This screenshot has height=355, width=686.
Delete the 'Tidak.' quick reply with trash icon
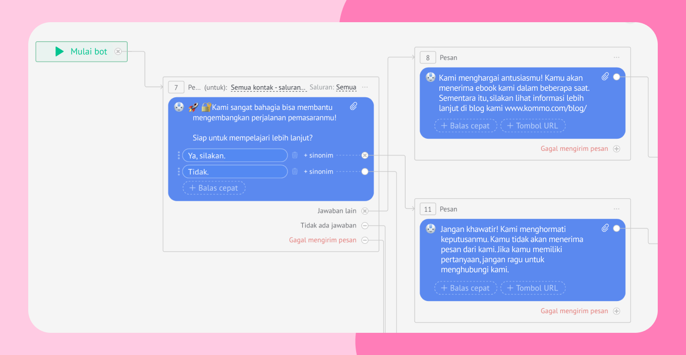295,171
